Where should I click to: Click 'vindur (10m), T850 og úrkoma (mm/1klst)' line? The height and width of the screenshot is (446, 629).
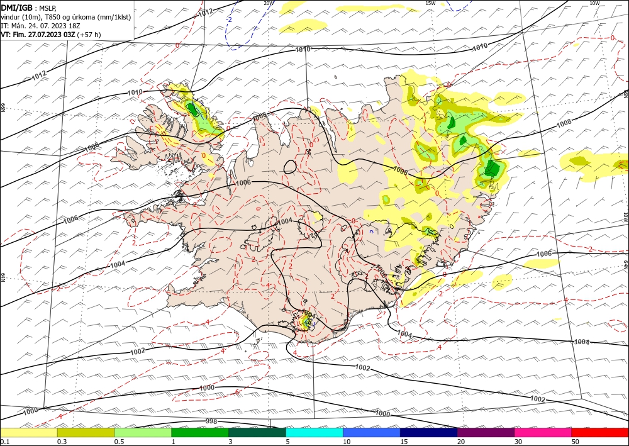tap(66, 17)
